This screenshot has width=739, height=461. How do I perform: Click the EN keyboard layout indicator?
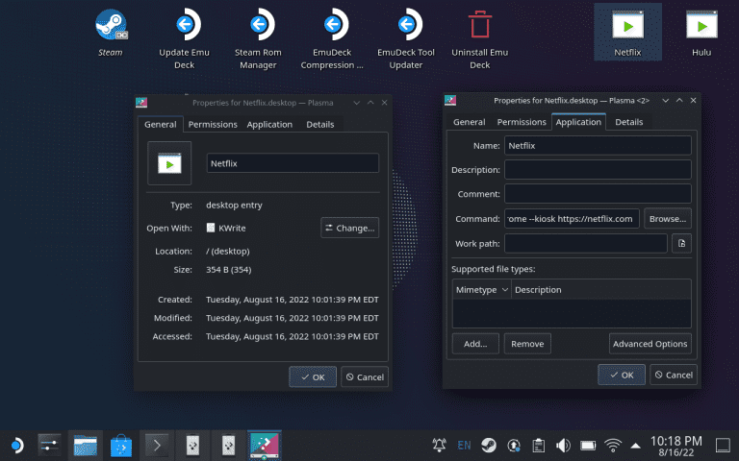[464, 445]
